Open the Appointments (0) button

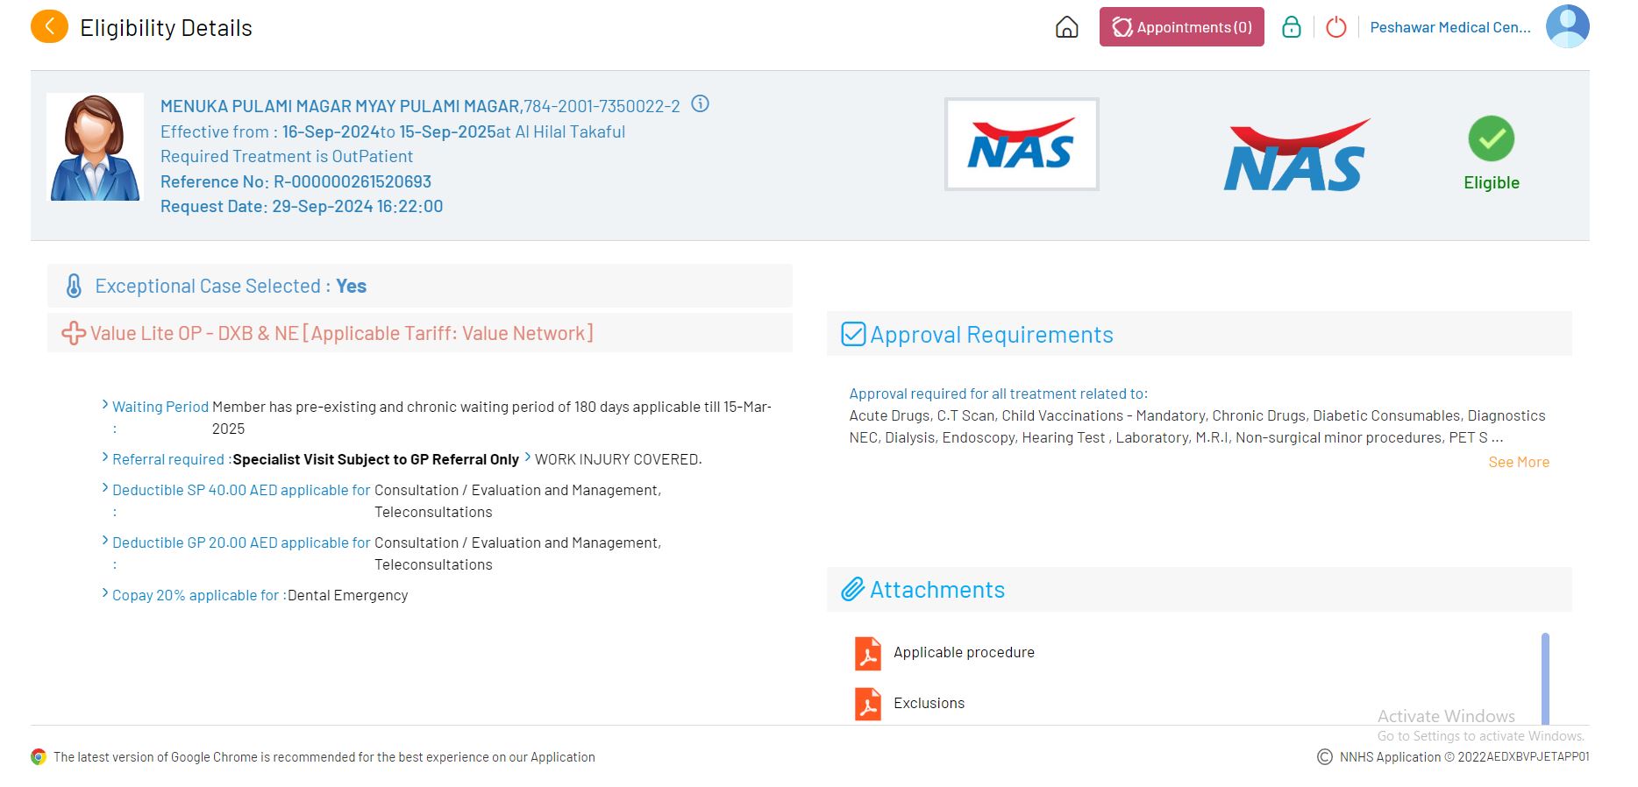tap(1181, 27)
